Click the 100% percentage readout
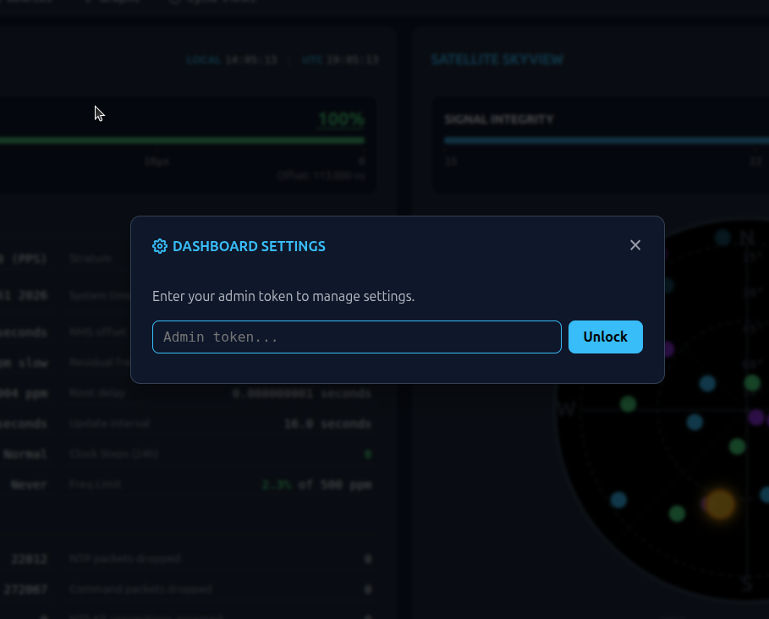 pos(341,120)
